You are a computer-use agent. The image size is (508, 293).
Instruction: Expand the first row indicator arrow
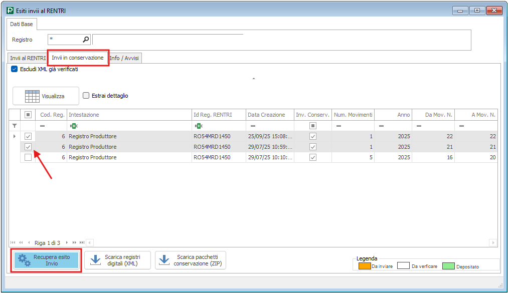14,136
